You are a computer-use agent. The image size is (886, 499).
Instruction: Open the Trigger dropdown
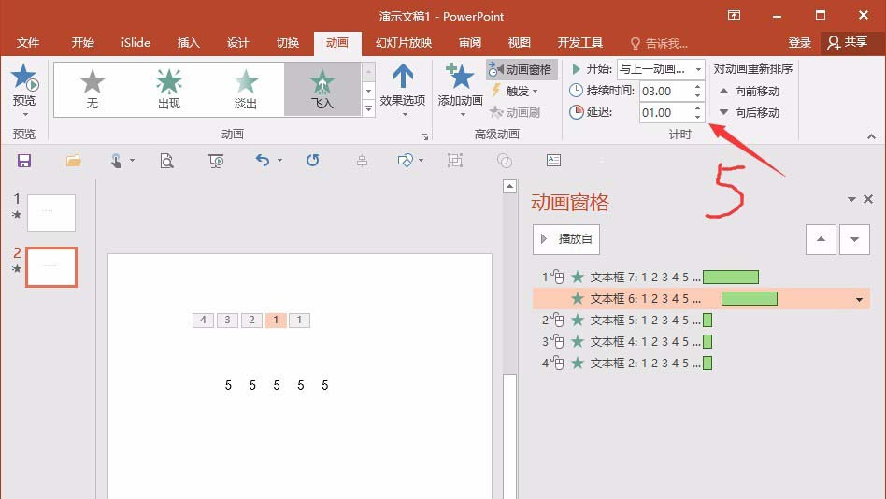515,91
